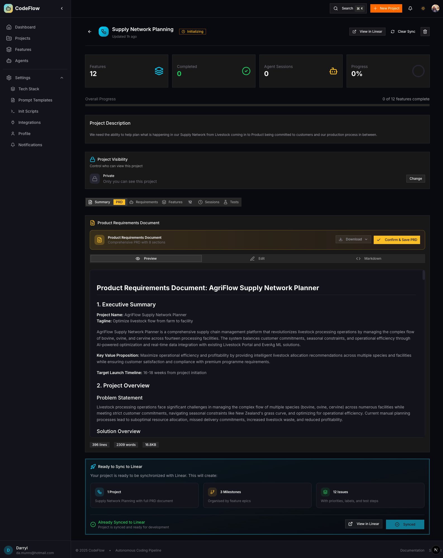Click the Search box in header

[348, 8]
